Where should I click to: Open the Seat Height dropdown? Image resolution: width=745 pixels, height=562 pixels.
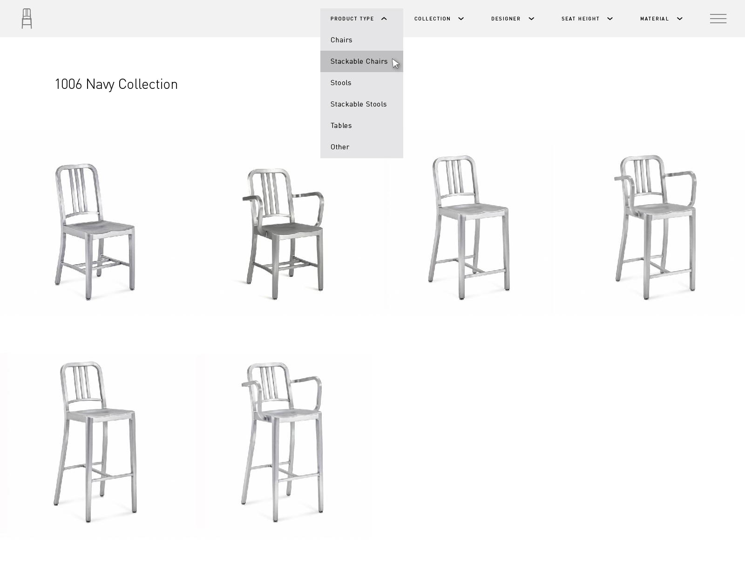[587, 19]
